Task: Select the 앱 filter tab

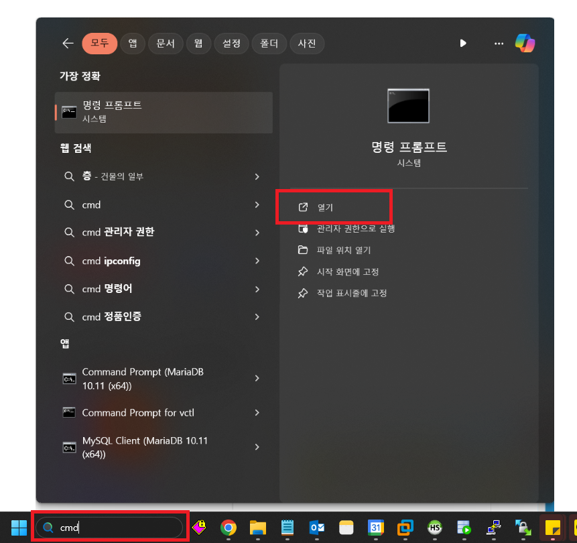Action: tap(133, 44)
